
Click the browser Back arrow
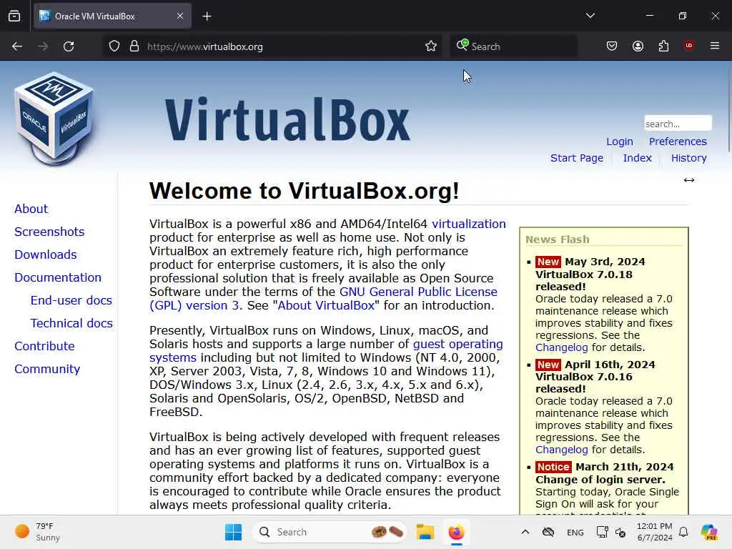[17, 46]
